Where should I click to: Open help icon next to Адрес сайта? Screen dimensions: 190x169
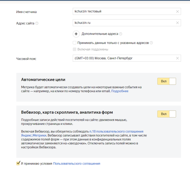tap(37, 24)
